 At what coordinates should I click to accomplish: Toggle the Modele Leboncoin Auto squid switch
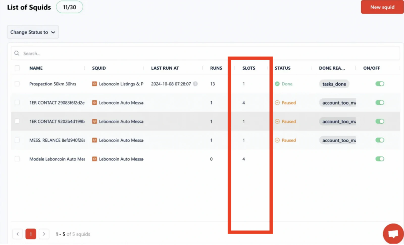[x=380, y=159]
